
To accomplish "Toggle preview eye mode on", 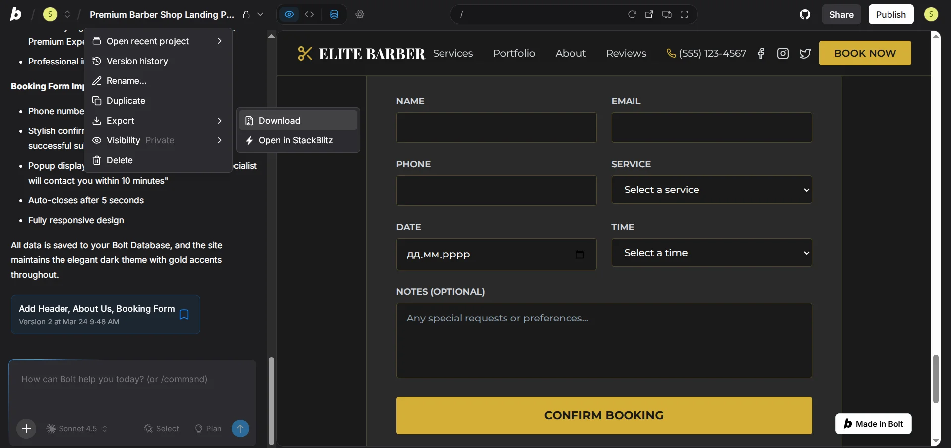I will [x=289, y=14].
